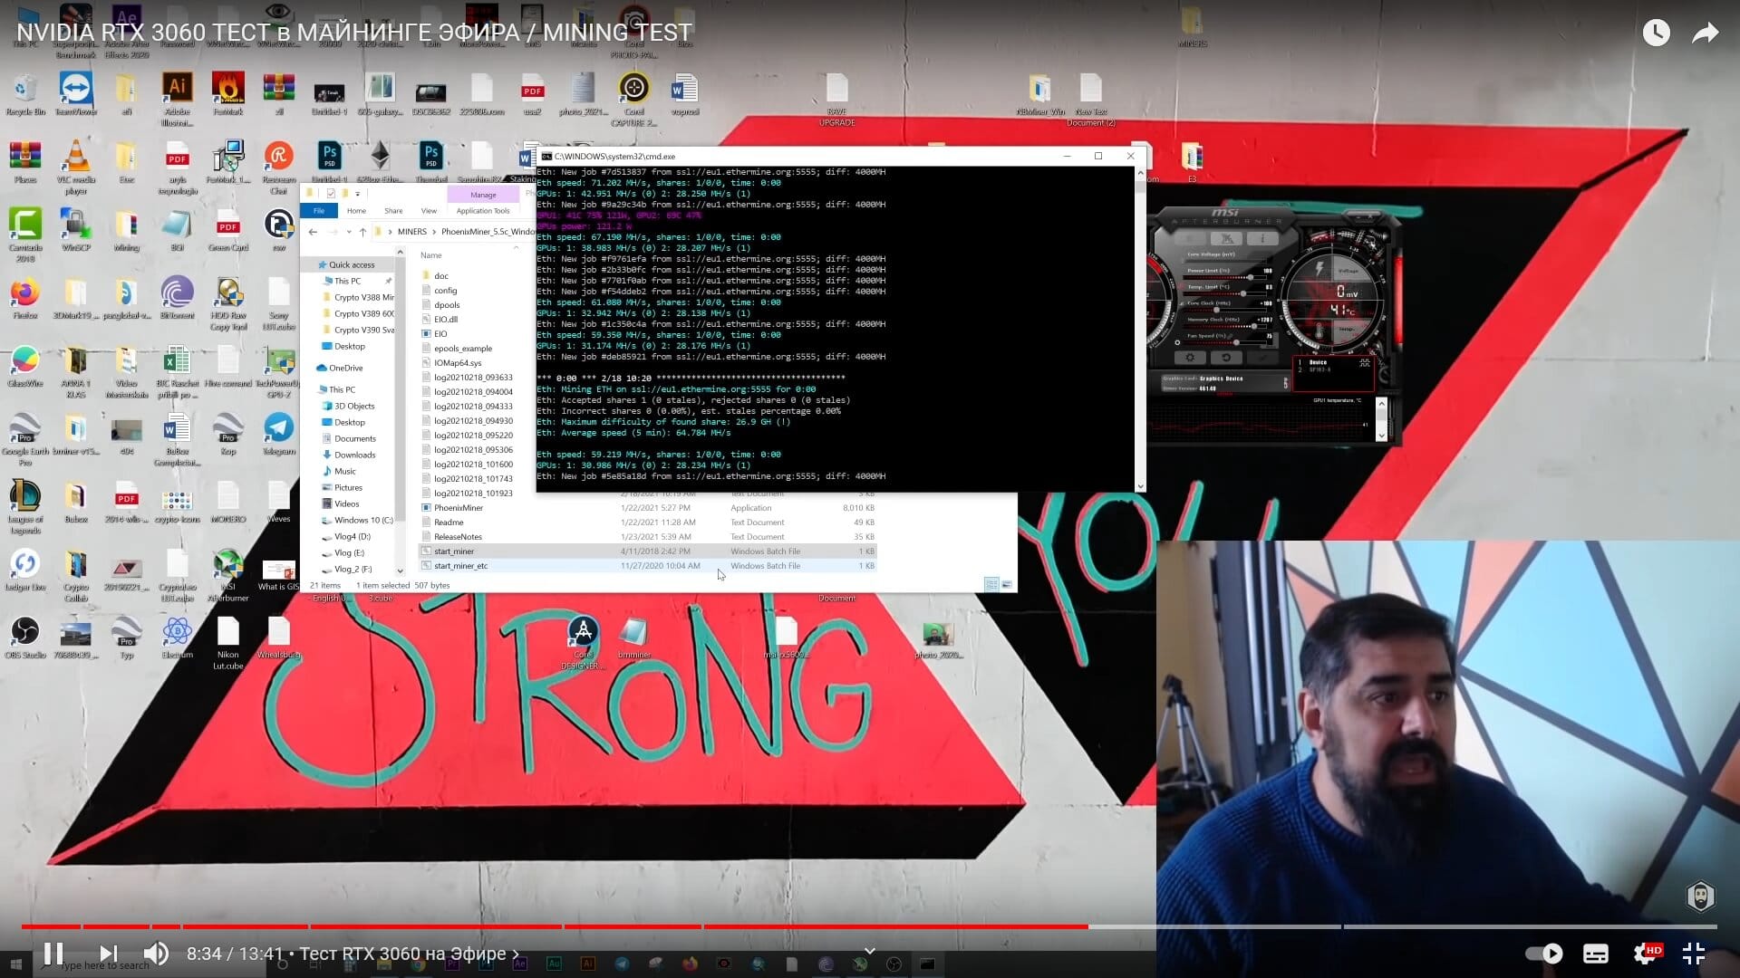This screenshot has height=978, width=1740.
Task: Toggle the fan speed auto mode in Afterburner
Action: [1178, 343]
